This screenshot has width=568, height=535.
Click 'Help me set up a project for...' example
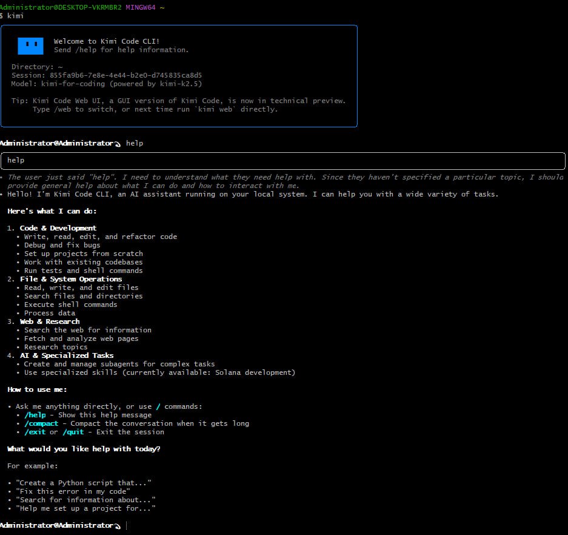[86, 508]
